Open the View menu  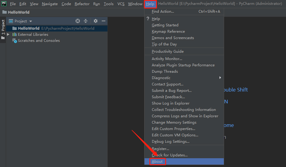pyautogui.click(x=34, y=4)
